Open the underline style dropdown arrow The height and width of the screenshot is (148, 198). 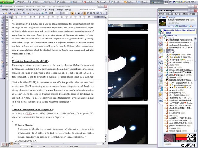[x=81, y=13]
